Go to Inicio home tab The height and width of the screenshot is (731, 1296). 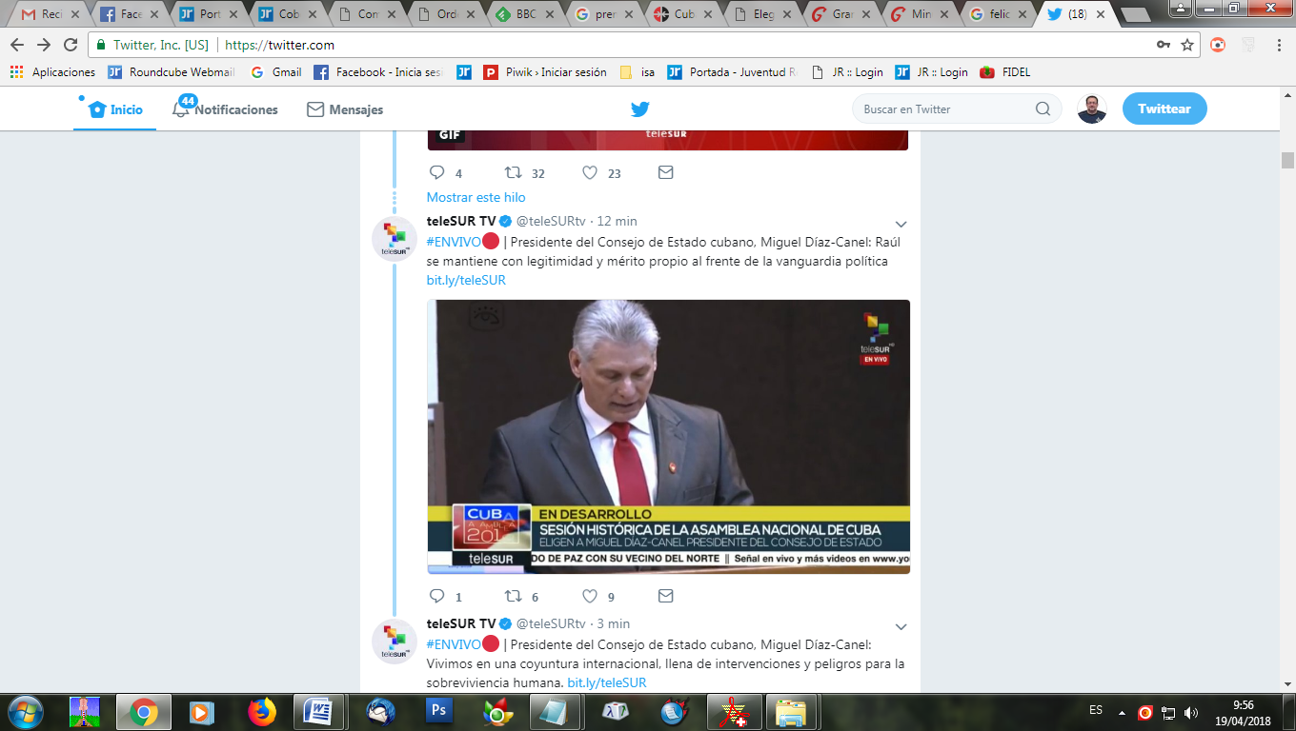115,109
